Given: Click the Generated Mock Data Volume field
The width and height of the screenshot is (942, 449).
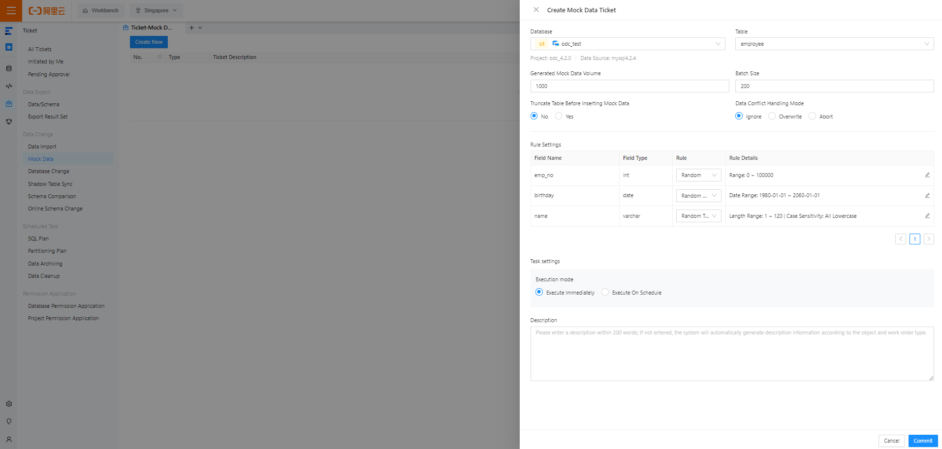Looking at the screenshot, I should [x=629, y=86].
